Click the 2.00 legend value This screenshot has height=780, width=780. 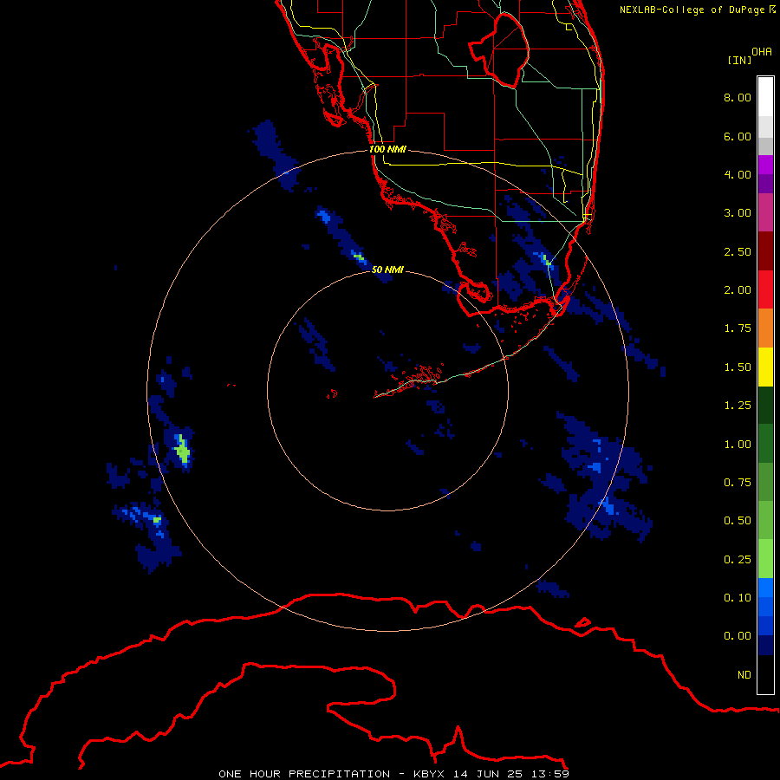pyautogui.click(x=738, y=290)
